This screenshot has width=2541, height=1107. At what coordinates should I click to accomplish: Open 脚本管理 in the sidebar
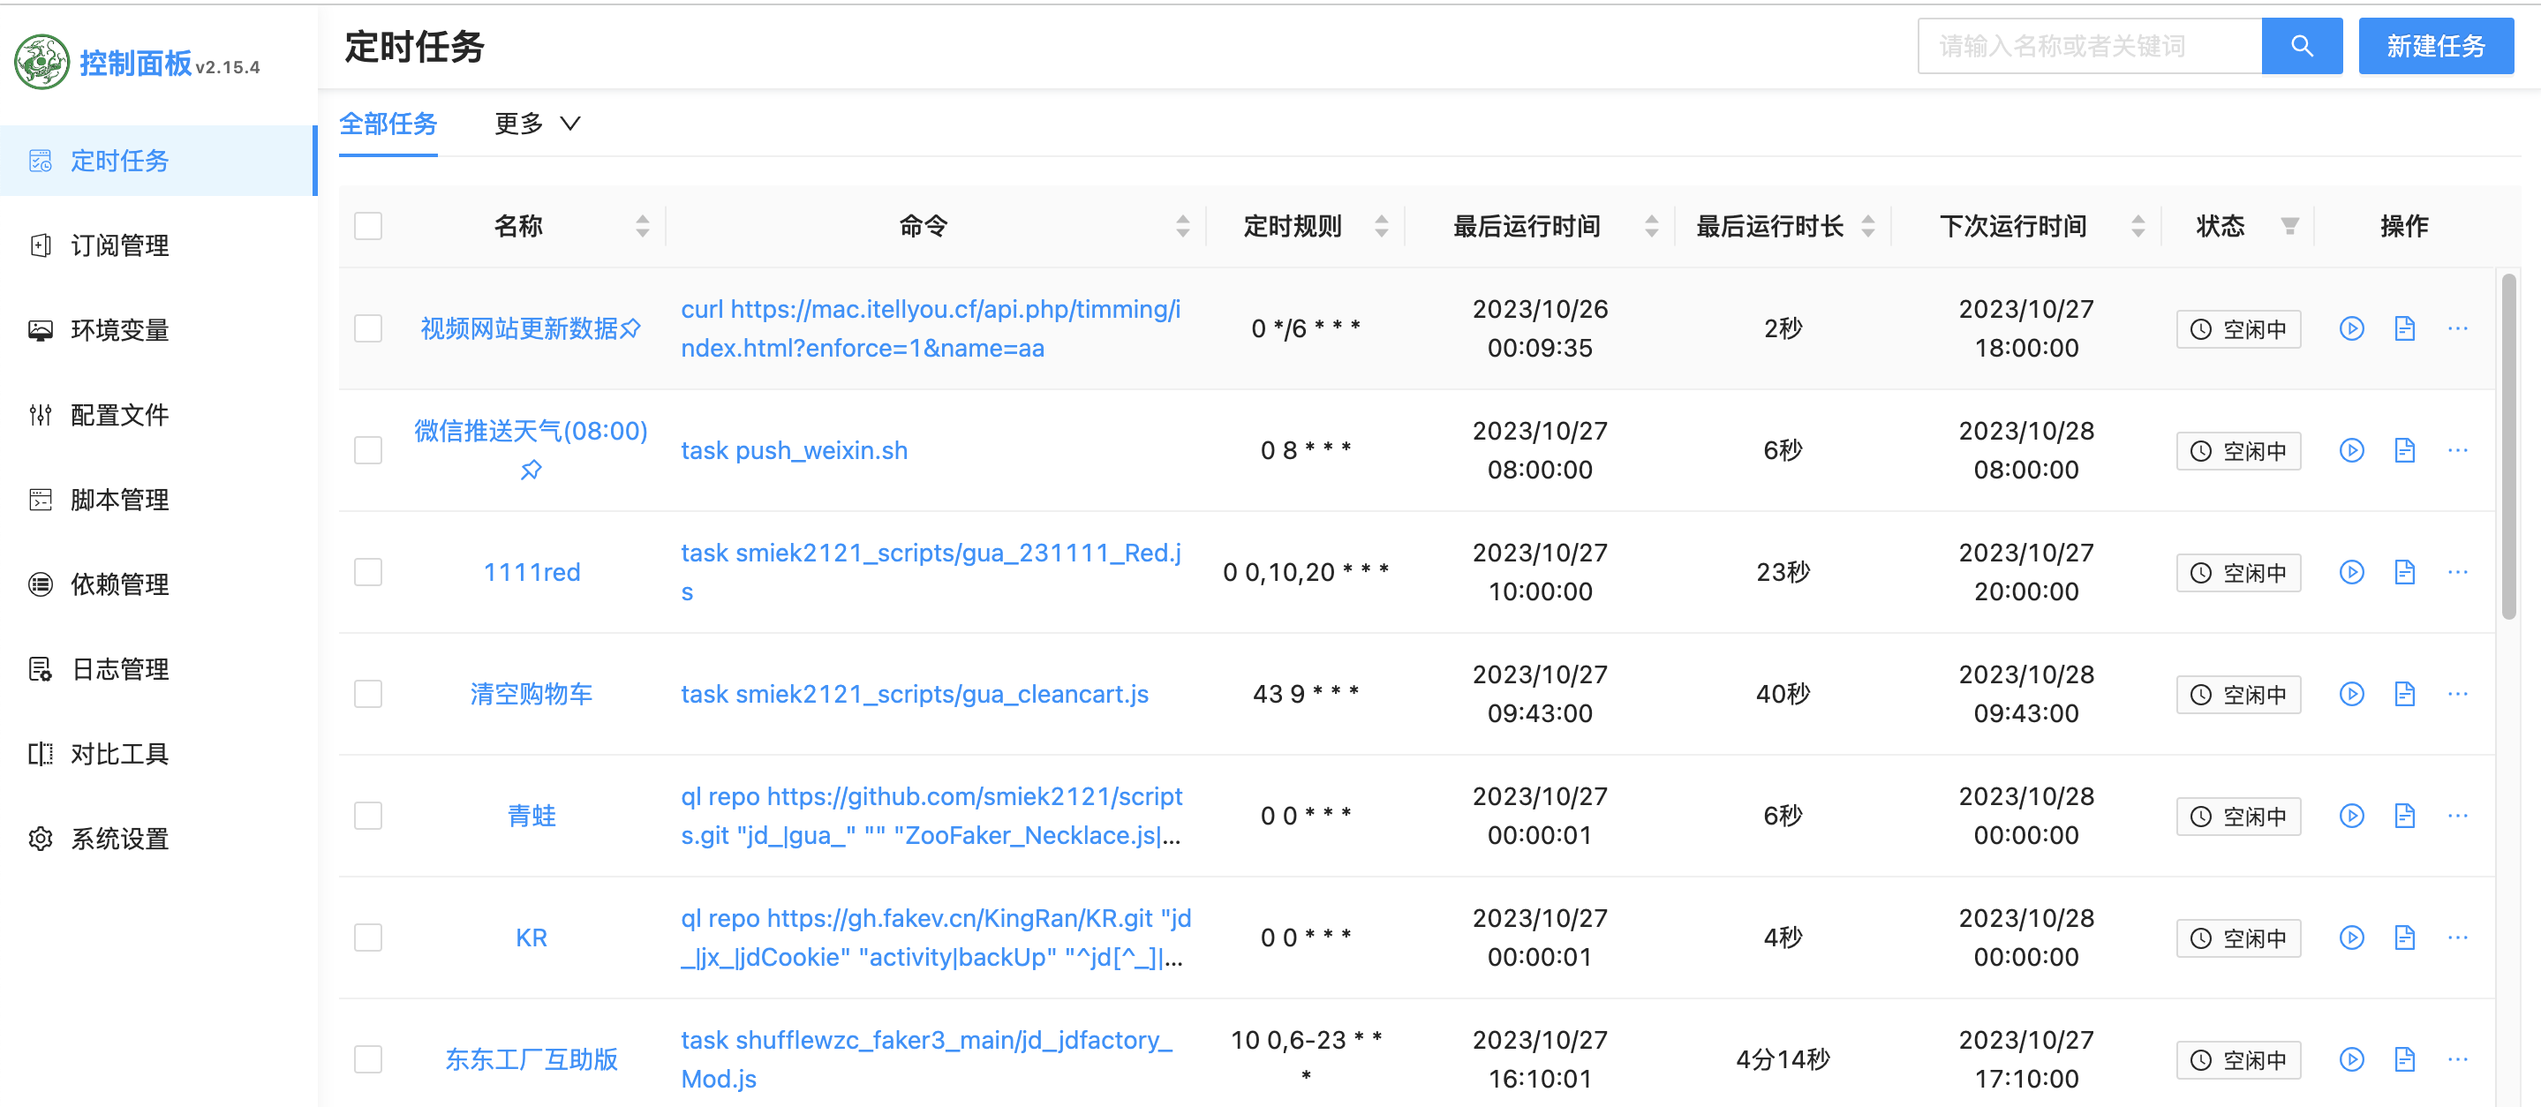158,501
